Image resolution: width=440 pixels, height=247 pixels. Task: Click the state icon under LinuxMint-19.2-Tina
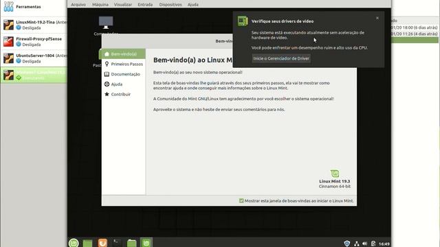[x=19, y=27]
